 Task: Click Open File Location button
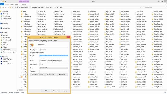tap(37, 75)
